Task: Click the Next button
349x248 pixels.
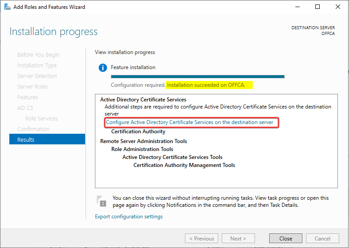Action: click(x=238, y=238)
